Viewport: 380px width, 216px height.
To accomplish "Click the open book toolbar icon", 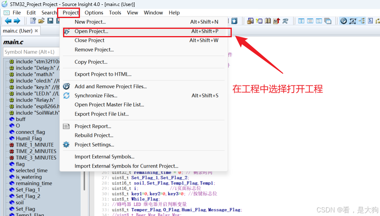I will (268, 21).
